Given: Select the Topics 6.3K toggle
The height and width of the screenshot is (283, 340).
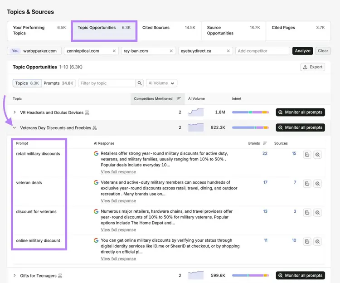Looking at the screenshot, I should coord(27,83).
